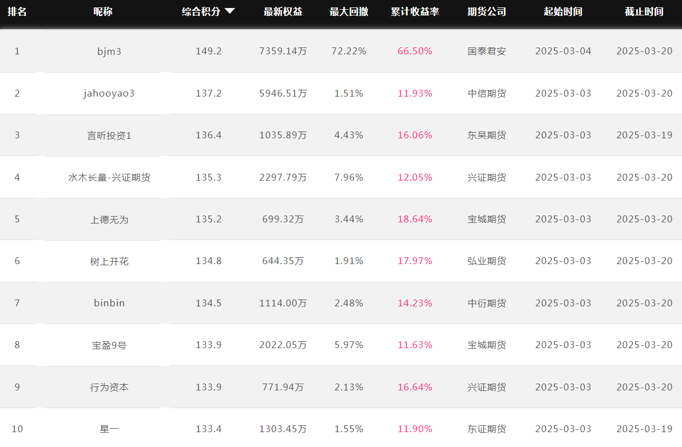Viewport: 682px width, 447px height.
Task: Open trader binbin nickname
Action: [x=109, y=303]
